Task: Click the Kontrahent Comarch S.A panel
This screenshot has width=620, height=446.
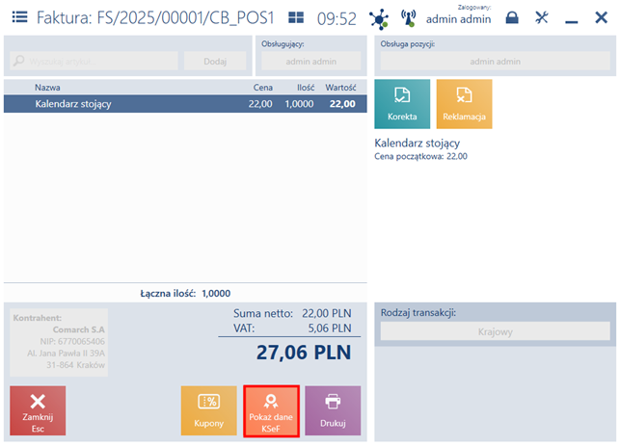Action: point(59,342)
